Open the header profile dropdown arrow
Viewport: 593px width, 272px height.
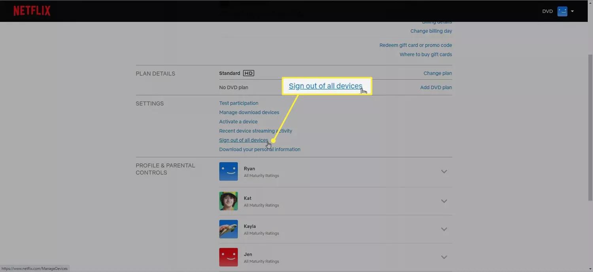pyautogui.click(x=572, y=11)
